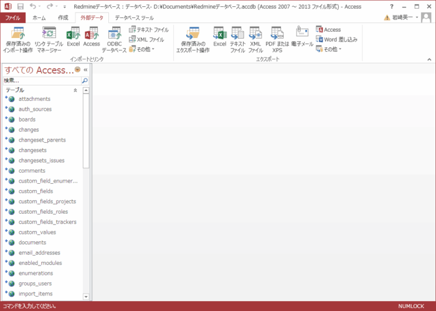Select the 外部データ tab
Viewport: 436px width, 311px height.
point(92,18)
